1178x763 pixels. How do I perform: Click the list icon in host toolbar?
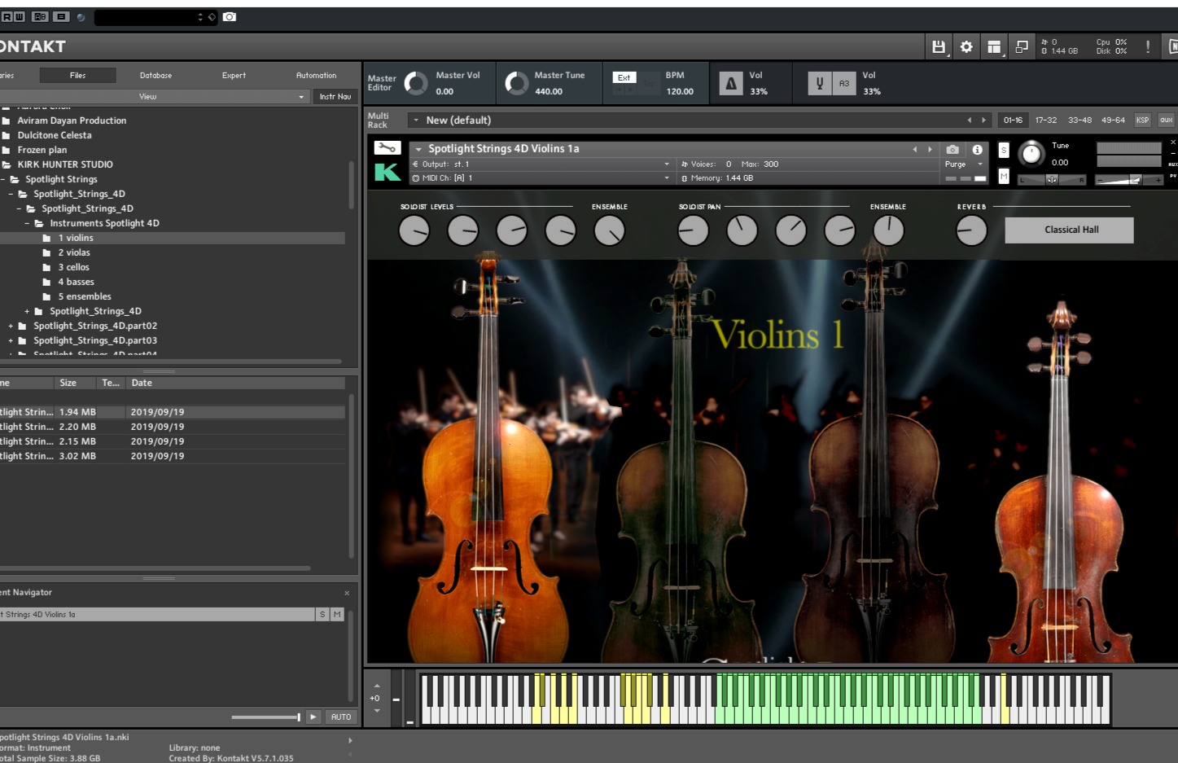(x=61, y=17)
